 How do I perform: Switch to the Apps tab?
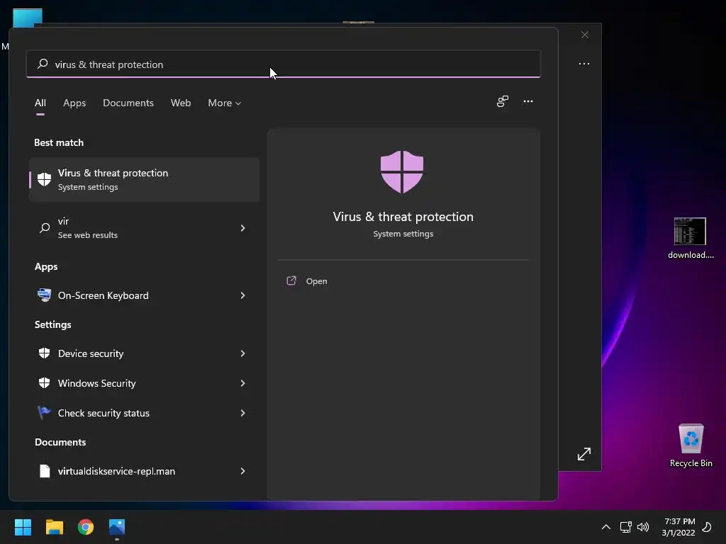(x=74, y=103)
